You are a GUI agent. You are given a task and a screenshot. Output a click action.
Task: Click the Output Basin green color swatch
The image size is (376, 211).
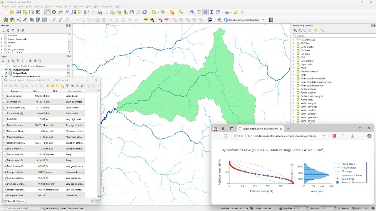(10, 73)
